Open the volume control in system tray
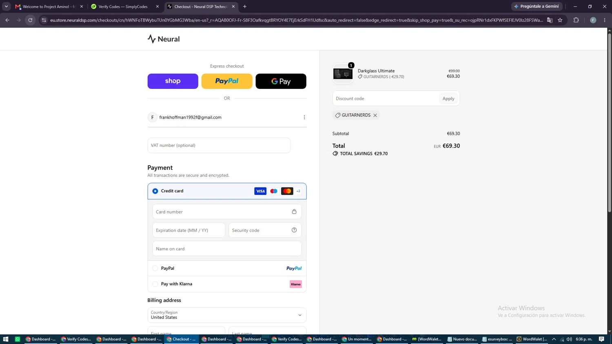The height and width of the screenshot is (344, 612). point(569,339)
